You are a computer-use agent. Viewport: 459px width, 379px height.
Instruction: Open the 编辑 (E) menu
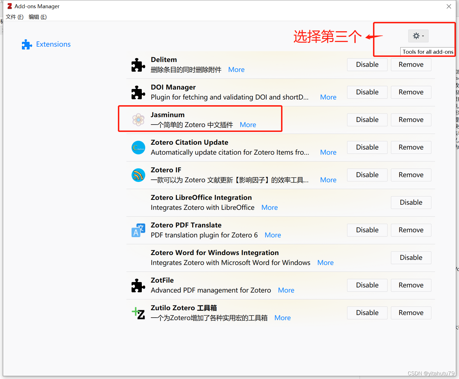click(38, 17)
